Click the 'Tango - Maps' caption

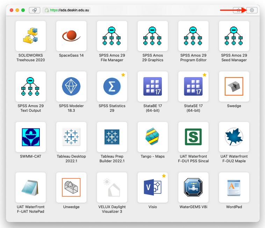pyautogui.click(x=153, y=156)
